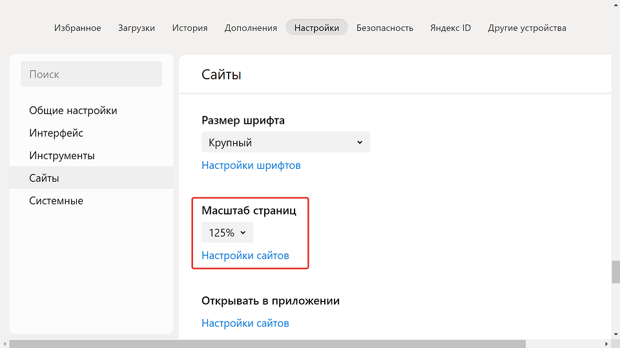Screen dimensions: 620x348
Task: Open the Избранное tab
Action: [77, 28]
